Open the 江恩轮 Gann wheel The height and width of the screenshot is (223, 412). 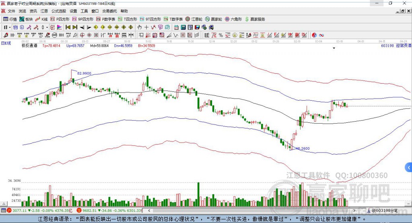pos(194,19)
